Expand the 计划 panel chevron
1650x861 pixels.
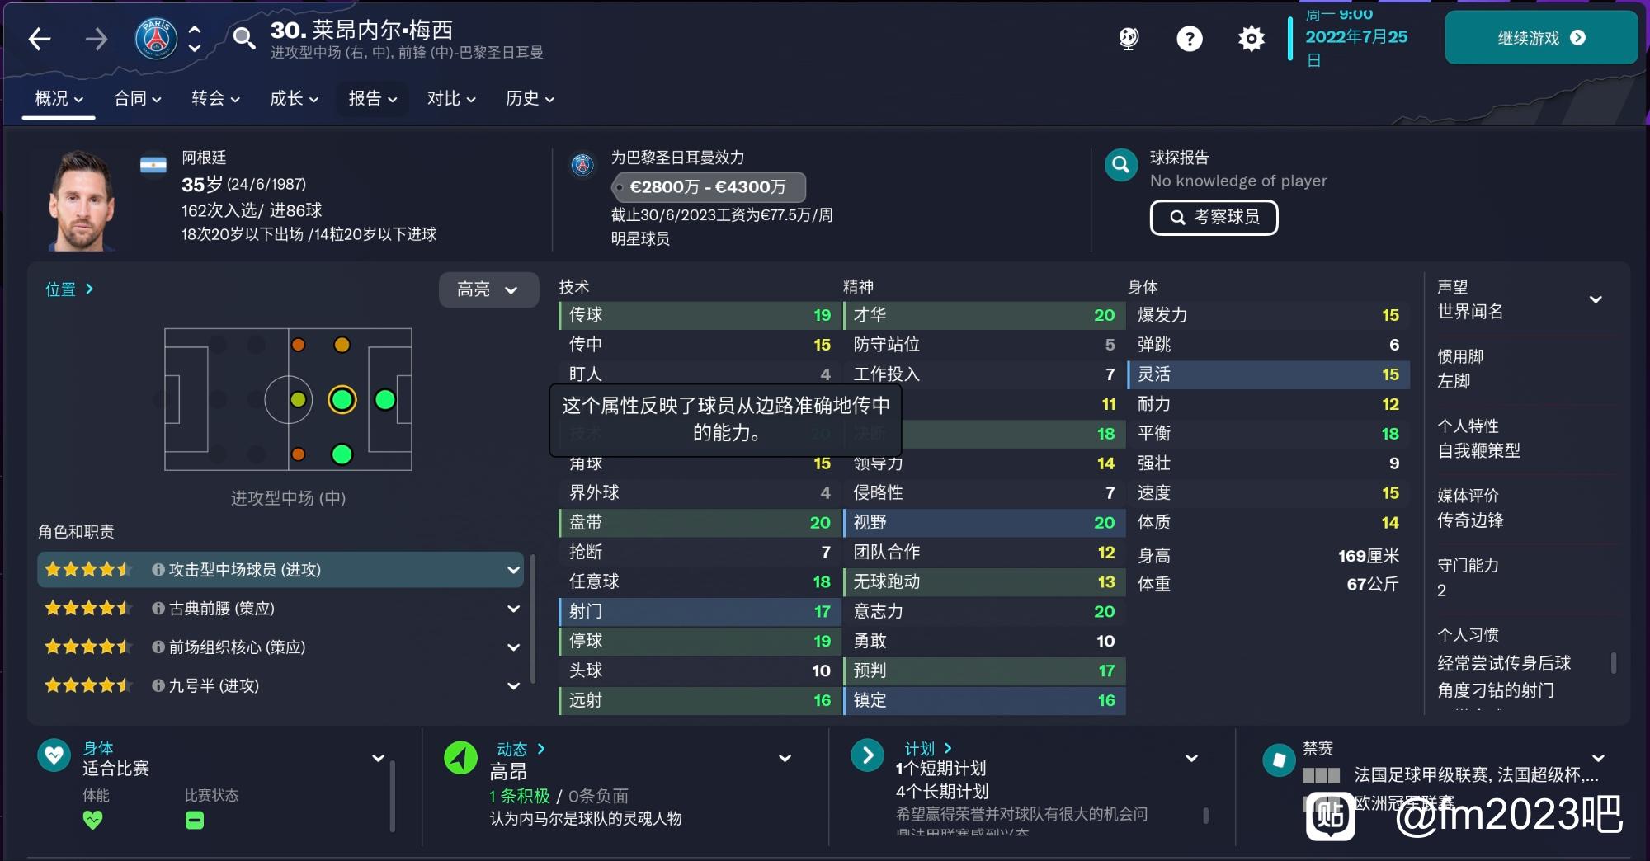pos(1191,758)
